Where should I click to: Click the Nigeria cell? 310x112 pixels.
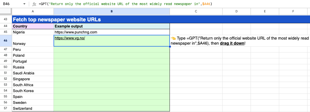[33, 32]
